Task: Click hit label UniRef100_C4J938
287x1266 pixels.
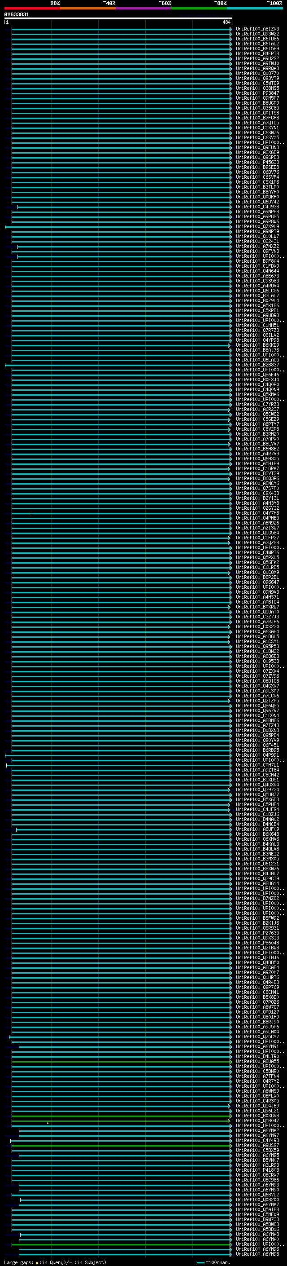Action: click(257, 207)
